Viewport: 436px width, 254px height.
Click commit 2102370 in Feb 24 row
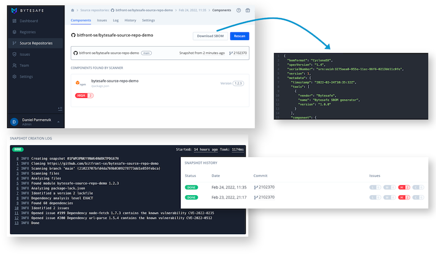point(264,187)
